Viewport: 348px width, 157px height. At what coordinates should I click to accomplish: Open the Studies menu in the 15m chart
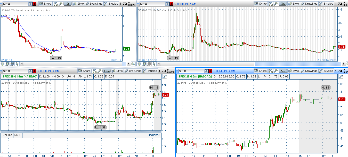tap(150, 71)
